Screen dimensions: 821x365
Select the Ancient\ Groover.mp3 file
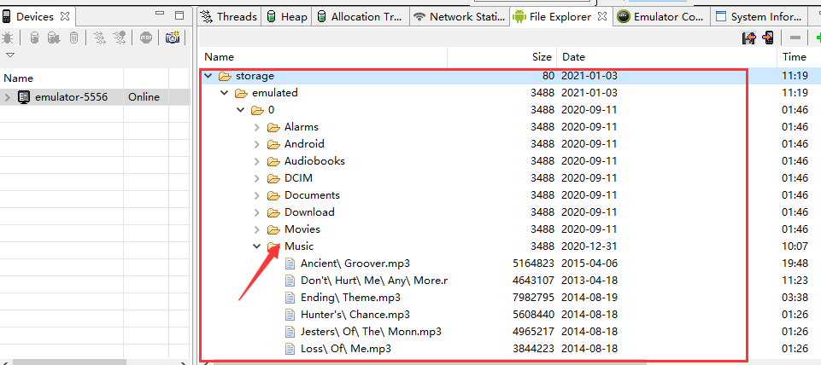[355, 264]
